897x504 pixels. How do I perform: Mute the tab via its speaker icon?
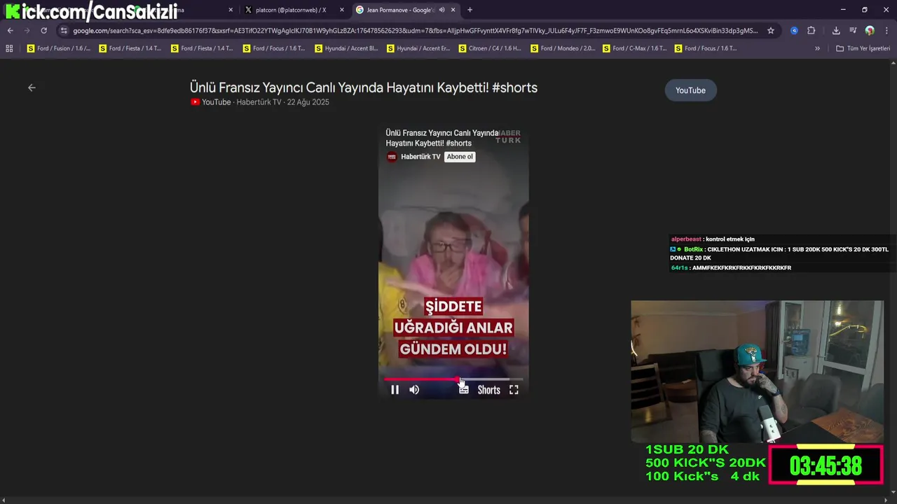pyautogui.click(x=441, y=10)
